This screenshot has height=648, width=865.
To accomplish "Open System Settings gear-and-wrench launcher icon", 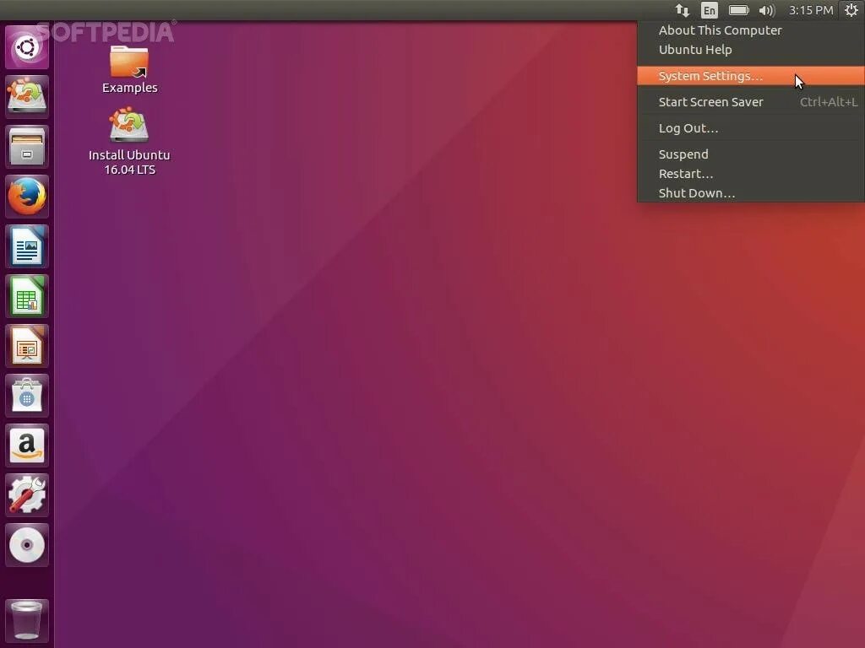I will click(x=26, y=494).
